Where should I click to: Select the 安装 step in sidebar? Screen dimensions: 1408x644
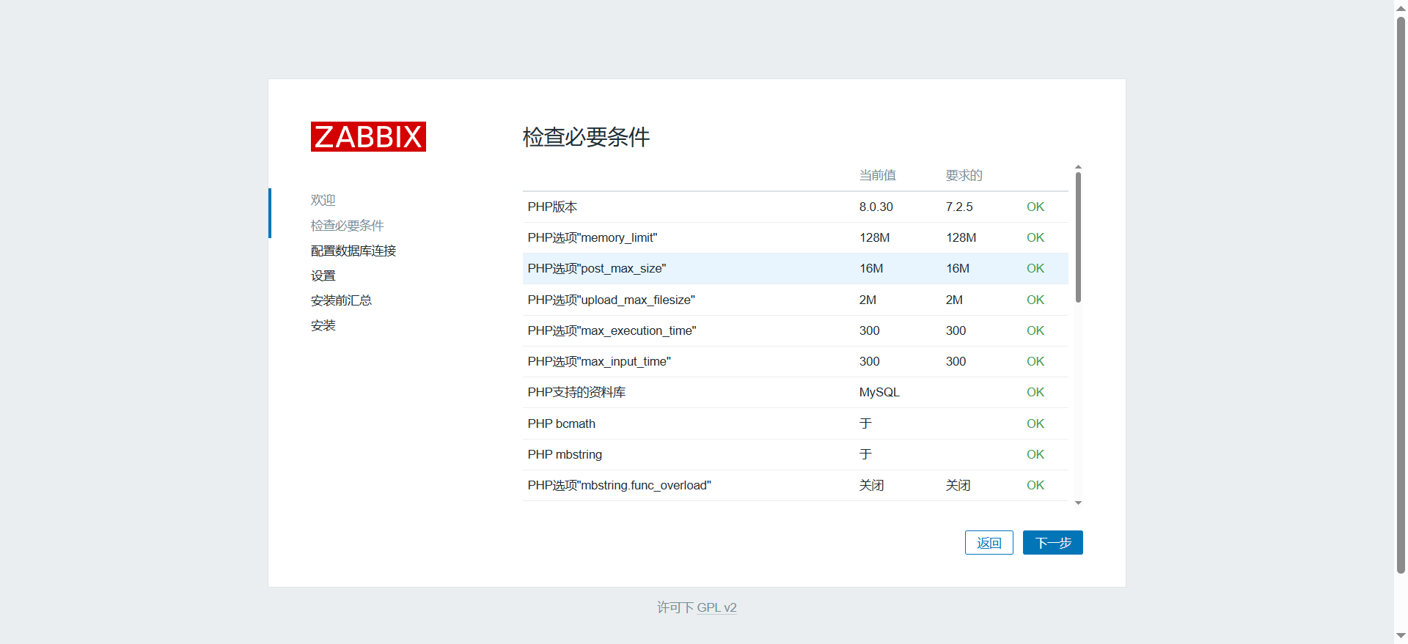pyautogui.click(x=323, y=325)
